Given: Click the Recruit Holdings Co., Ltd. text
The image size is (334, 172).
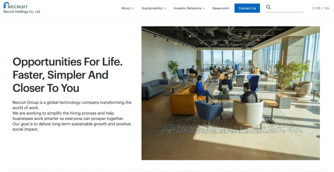Looking at the screenshot, I should point(22,12).
